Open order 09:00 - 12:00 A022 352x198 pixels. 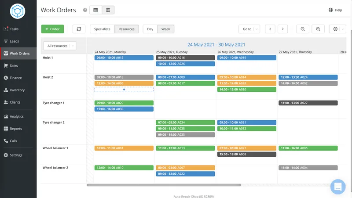[185, 174]
